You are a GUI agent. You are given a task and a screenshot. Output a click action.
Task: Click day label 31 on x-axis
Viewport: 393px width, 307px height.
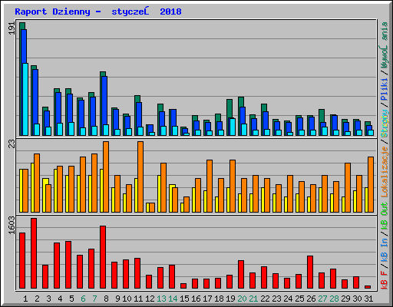368,299
